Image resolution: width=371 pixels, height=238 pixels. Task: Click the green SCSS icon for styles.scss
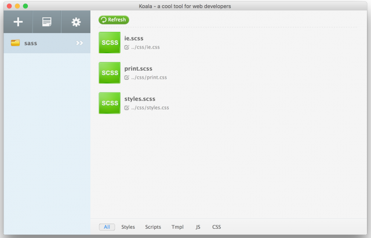(110, 102)
